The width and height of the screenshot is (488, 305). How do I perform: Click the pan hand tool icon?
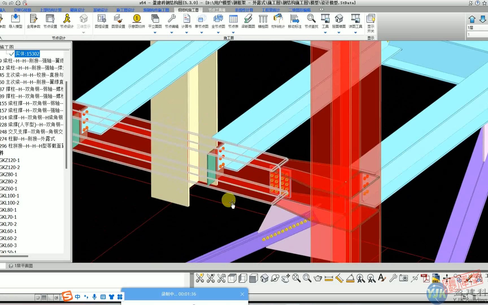click(286, 278)
